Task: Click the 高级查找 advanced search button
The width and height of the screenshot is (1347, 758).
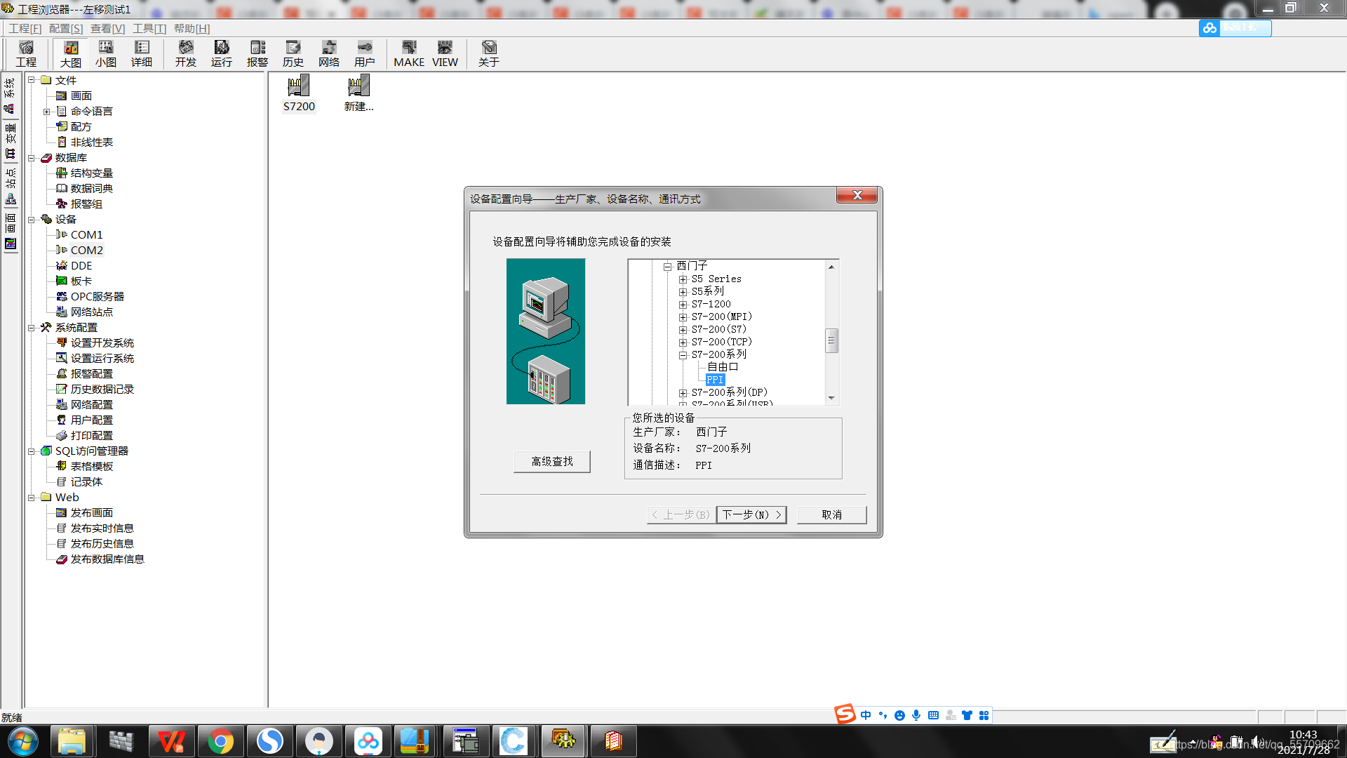Action: click(551, 461)
